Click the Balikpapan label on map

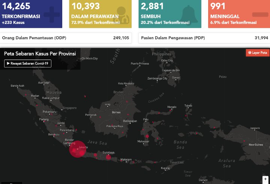click(x=130, y=121)
